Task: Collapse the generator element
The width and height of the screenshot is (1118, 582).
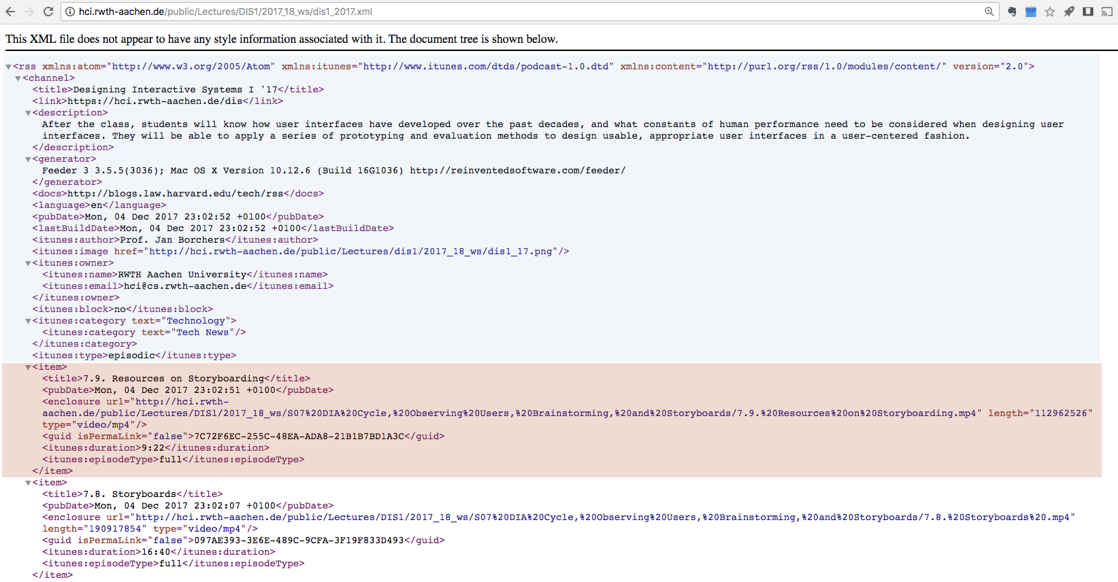Action: pyautogui.click(x=28, y=159)
